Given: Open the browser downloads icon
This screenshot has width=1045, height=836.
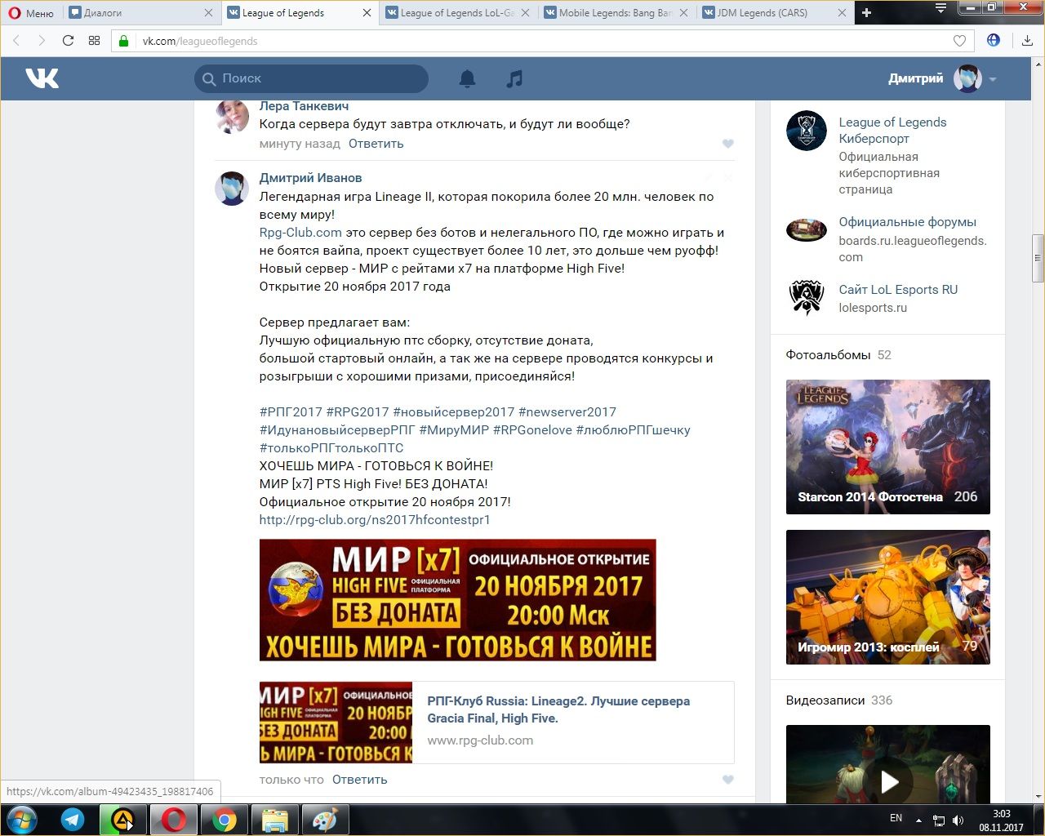Looking at the screenshot, I should 1027,41.
